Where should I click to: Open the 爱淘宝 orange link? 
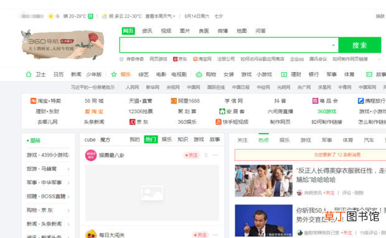click(x=94, y=111)
